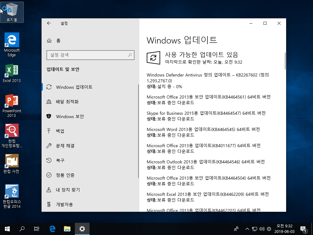This screenshot has width=313, height=235.
Task: Click the Microsoft Outlook 2013 KB4464546 entry
Action: 206,164
